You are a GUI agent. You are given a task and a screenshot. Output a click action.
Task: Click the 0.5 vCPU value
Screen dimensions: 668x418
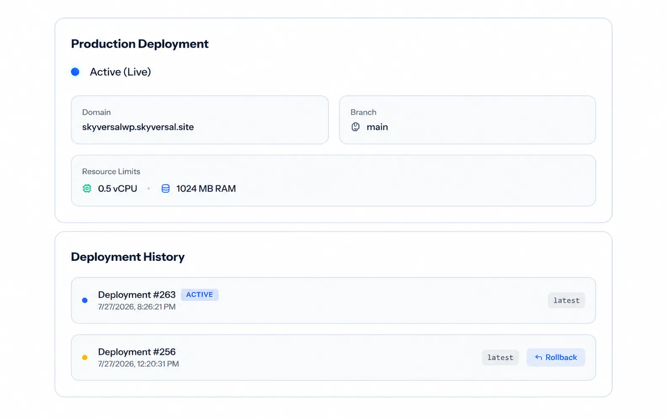[118, 188]
